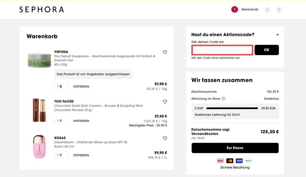The height and width of the screenshot is (177, 306).
Task: Click the heart icon on TOO FACED bronzer
Action: click(x=165, y=102)
